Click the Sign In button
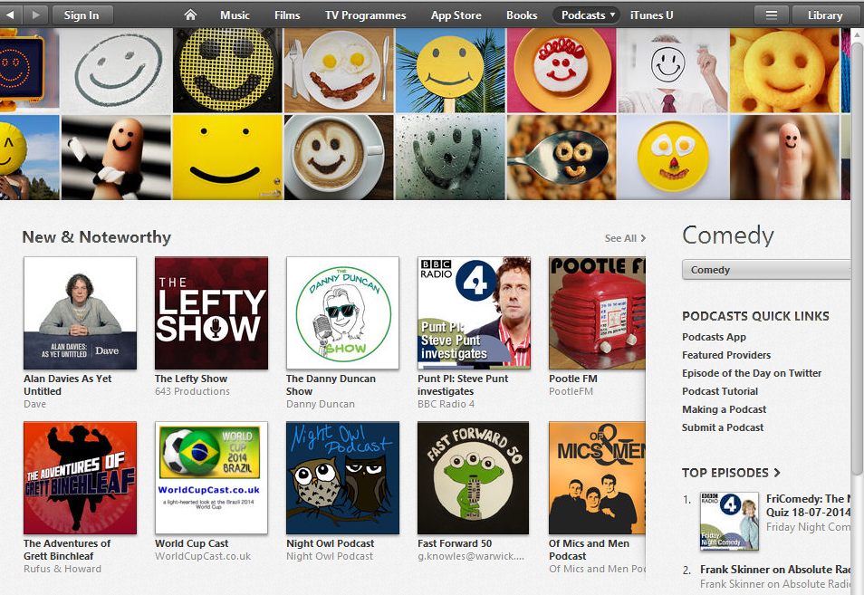 [82, 14]
